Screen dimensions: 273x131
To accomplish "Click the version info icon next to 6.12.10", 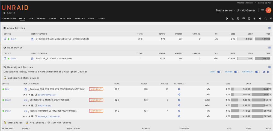I will click(x=4, y=13).
